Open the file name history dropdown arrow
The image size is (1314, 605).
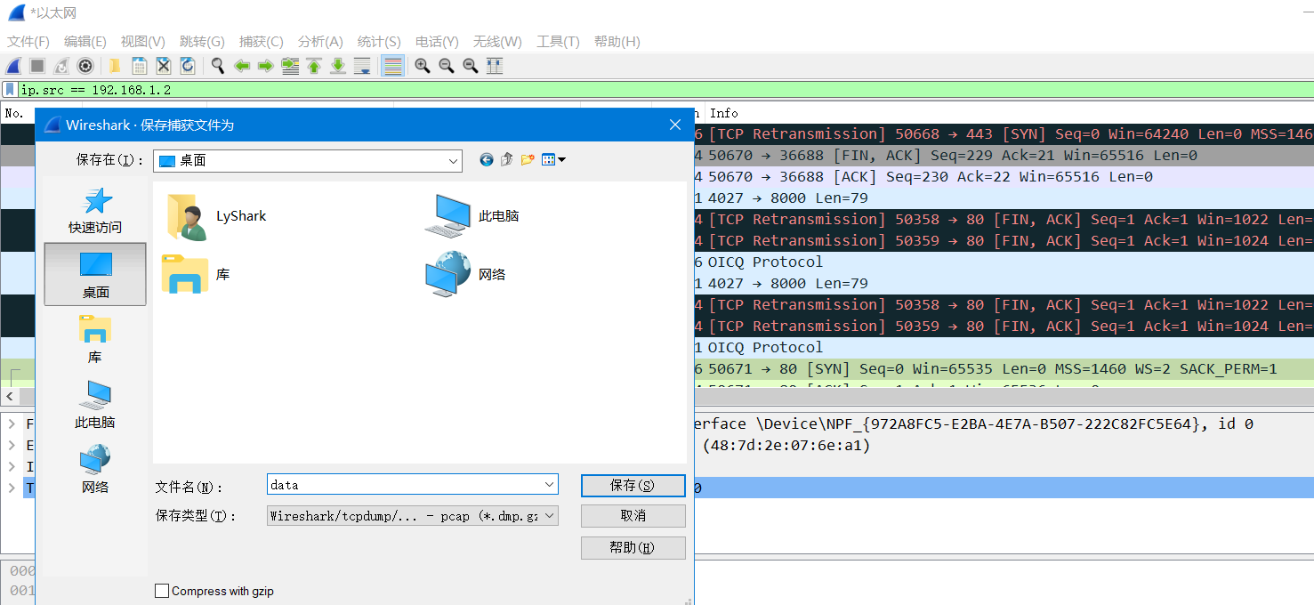tap(549, 485)
